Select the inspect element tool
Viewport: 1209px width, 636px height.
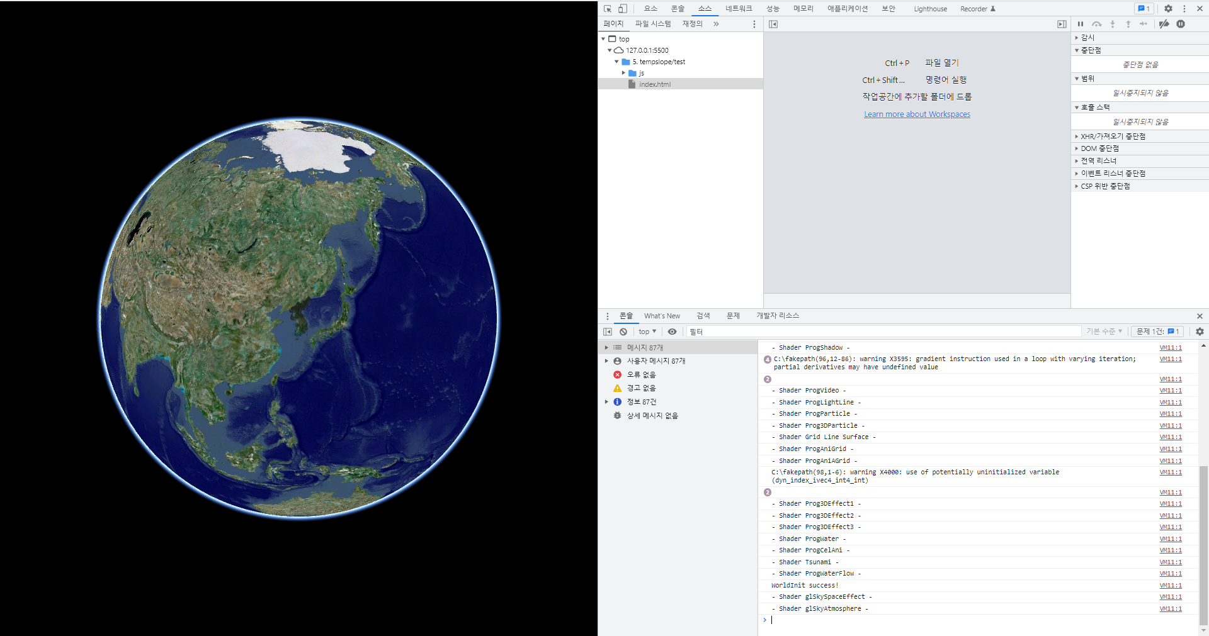tap(606, 8)
